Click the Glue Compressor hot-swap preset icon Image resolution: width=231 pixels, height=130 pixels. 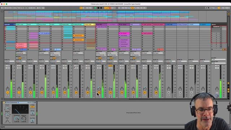[x=33, y=103]
